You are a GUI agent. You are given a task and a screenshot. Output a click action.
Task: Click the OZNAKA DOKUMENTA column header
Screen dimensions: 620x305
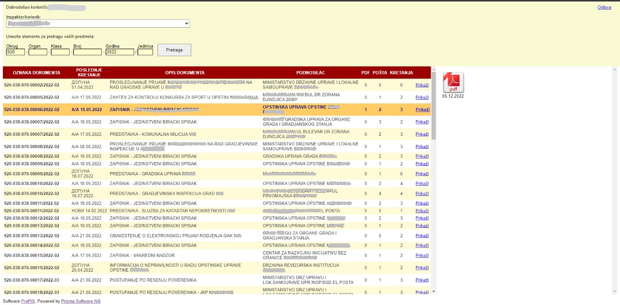[x=37, y=72]
